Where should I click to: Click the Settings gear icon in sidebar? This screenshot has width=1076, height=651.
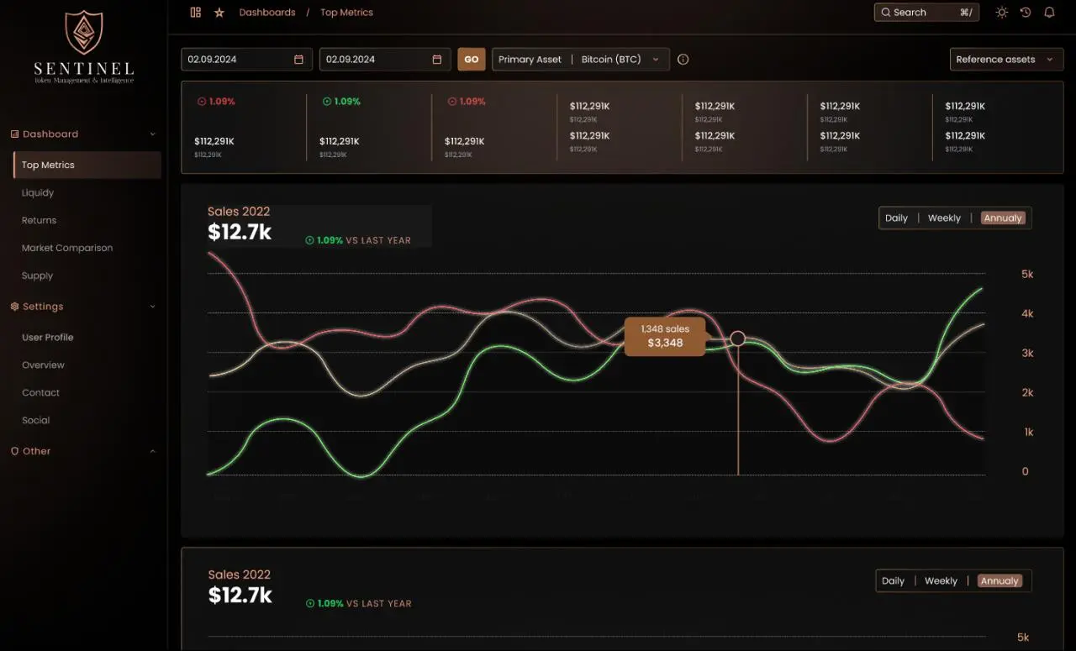pyautogui.click(x=14, y=307)
